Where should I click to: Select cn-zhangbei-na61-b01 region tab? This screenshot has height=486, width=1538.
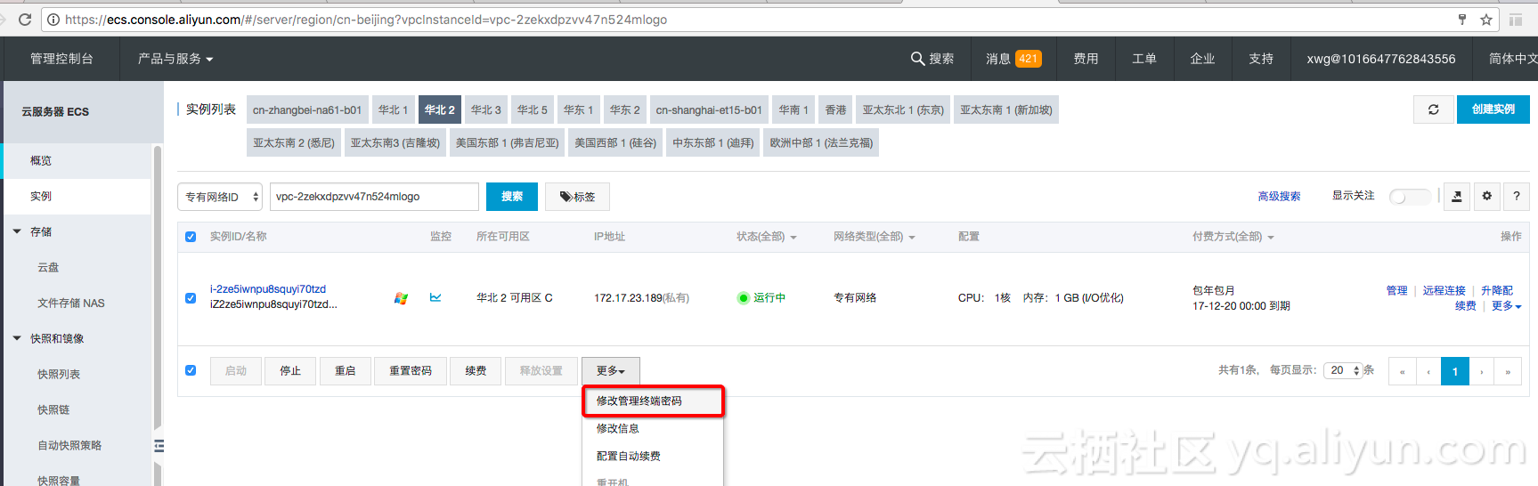click(307, 109)
